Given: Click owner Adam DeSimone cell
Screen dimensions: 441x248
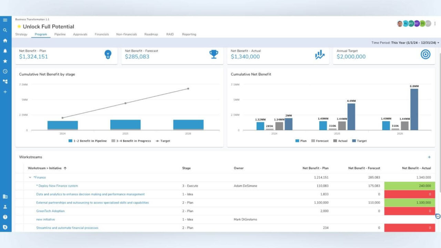Looking at the screenshot, I should pyautogui.click(x=245, y=186).
